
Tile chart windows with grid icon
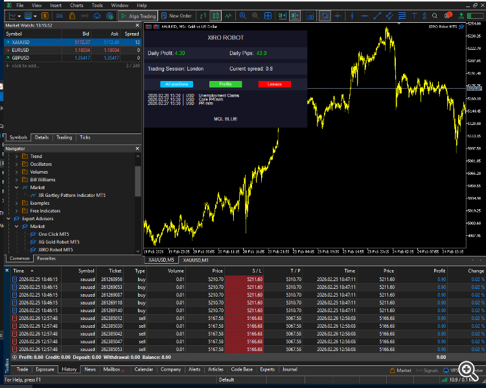click(x=268, y=16)
